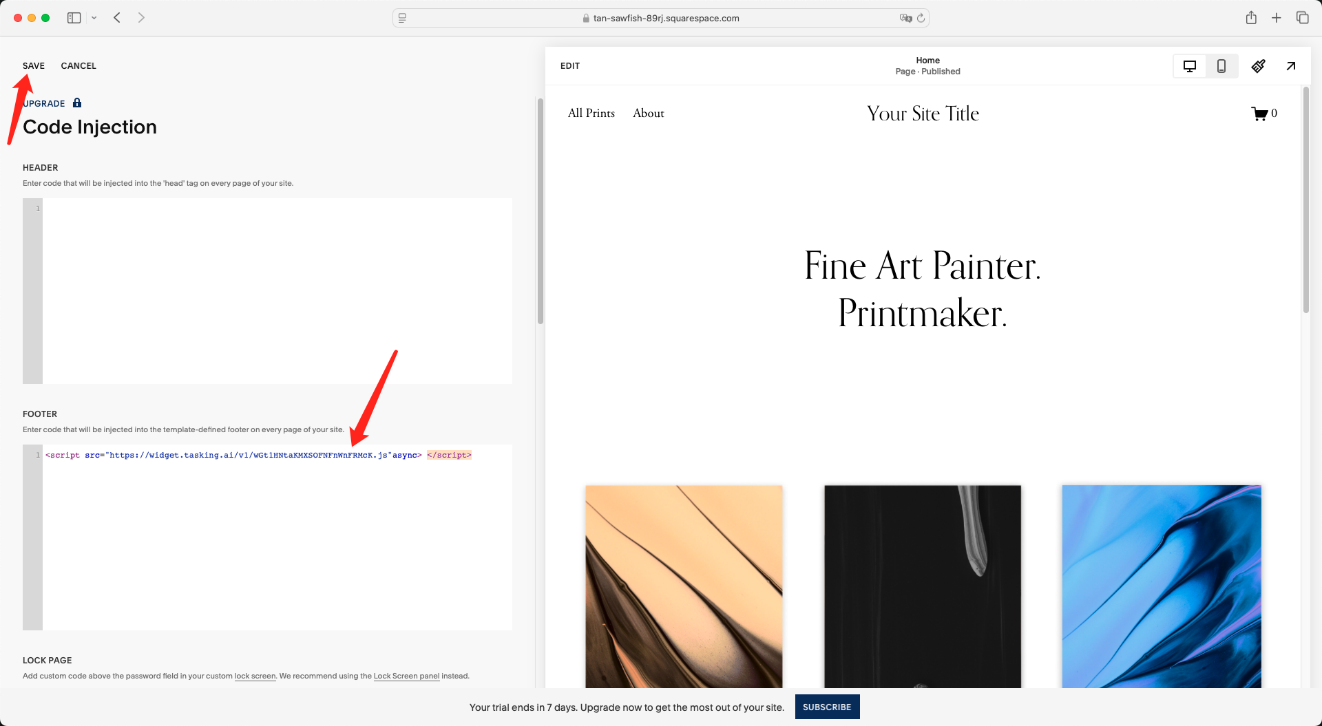
Task: Expand preview with the arrow icon
Action: click(1291, 66)
